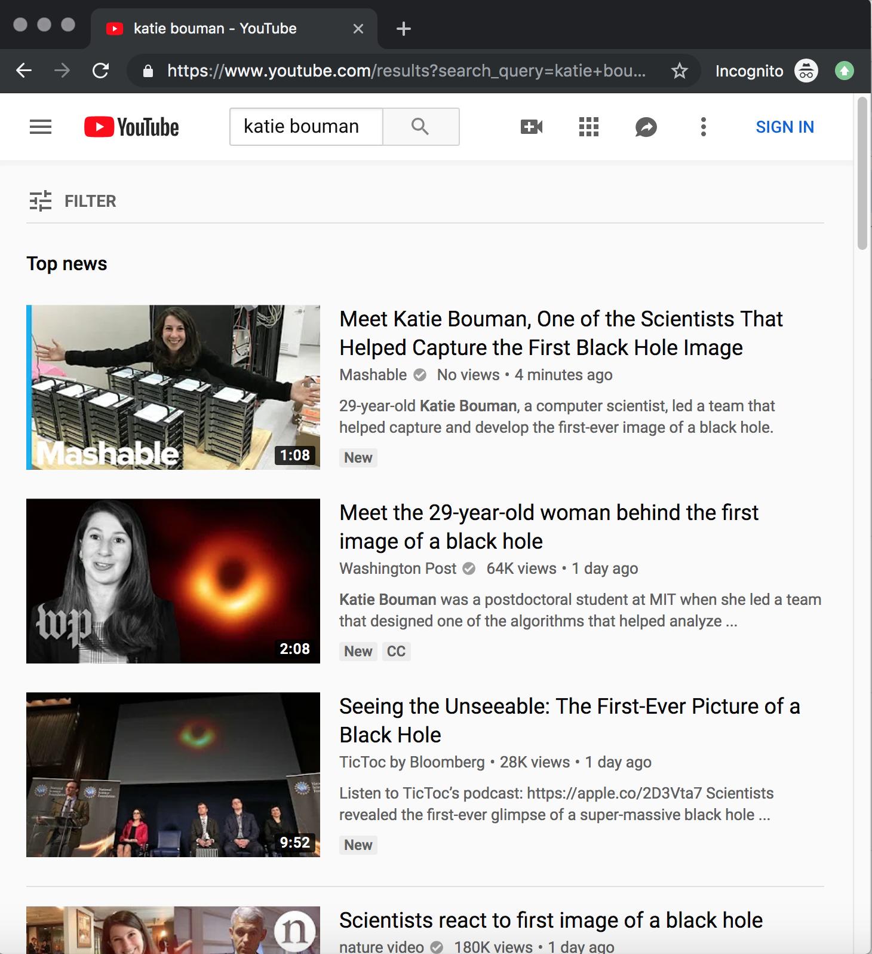Click description starting 29-year-old Katie Bouman
Image resolution: width=872 pixels, height=954 pixels.
pyautogui.click(x=557, y=417)
